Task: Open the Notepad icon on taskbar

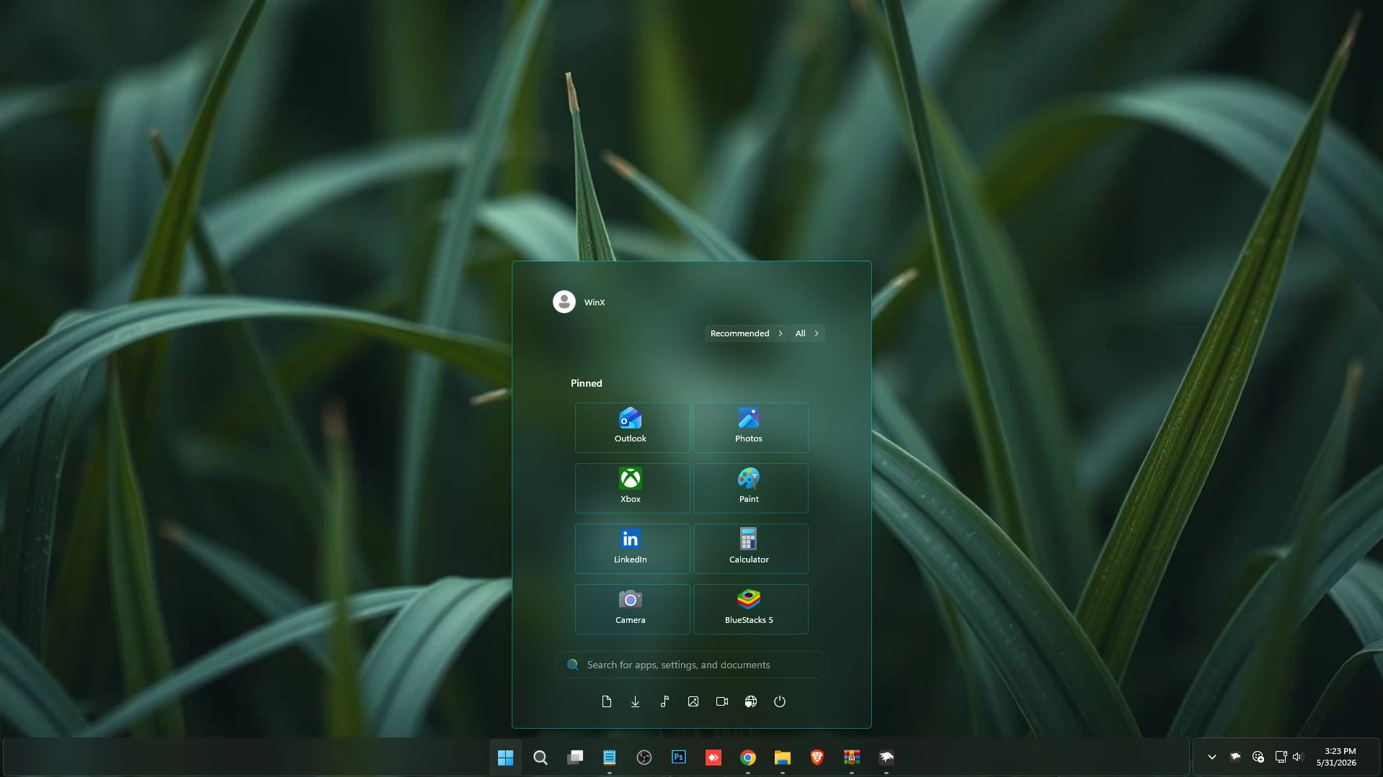Action: pos(610,758)
